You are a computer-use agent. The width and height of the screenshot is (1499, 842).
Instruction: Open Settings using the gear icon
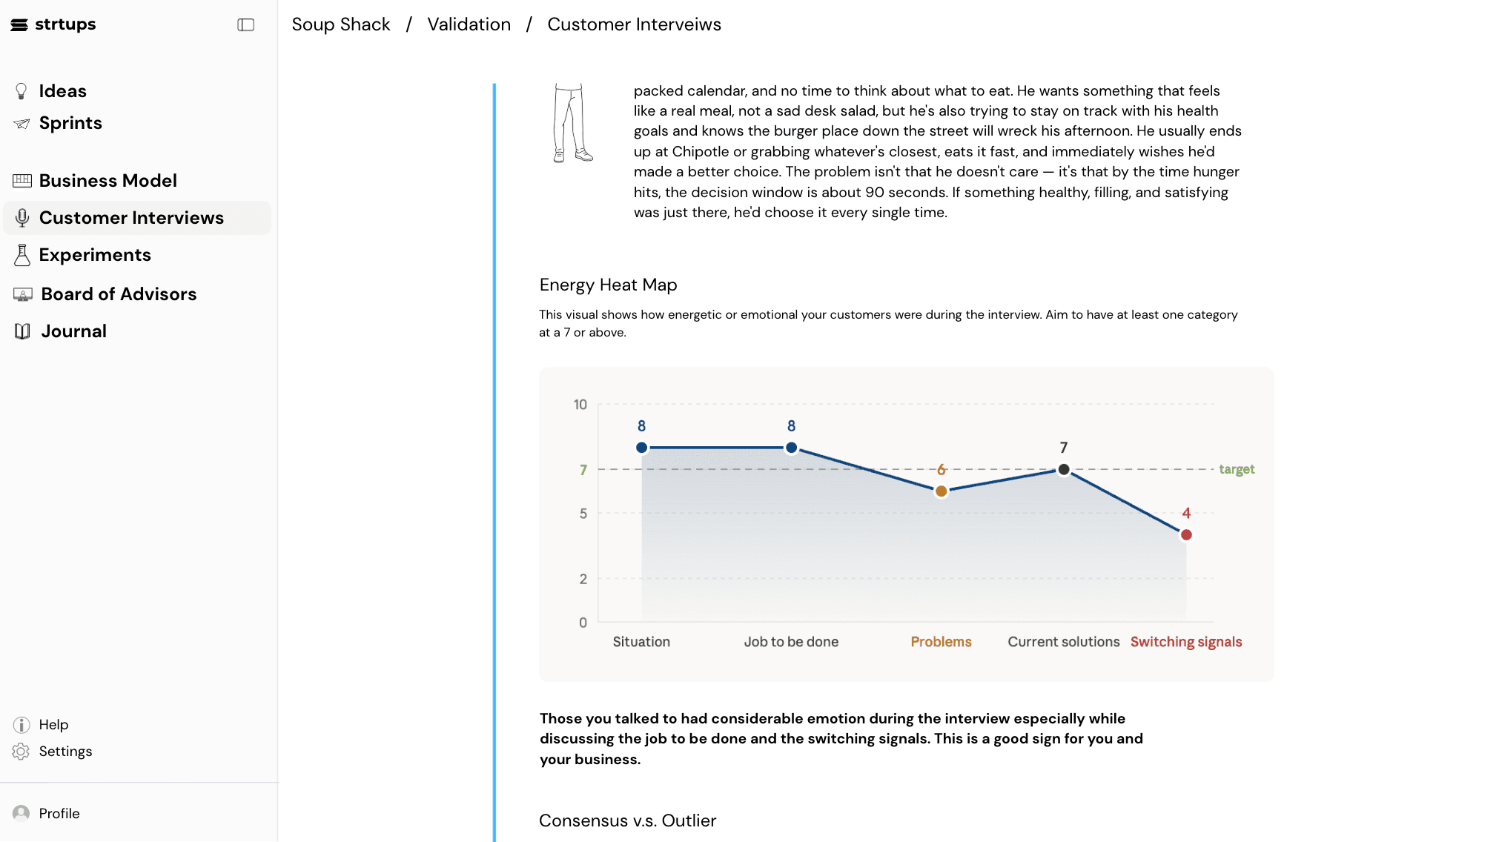point(21,751)
